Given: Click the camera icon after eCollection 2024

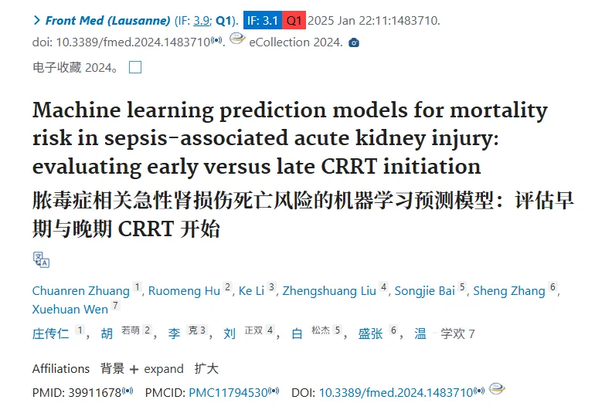Looking at the screenshot, I should tap(354, 42).
